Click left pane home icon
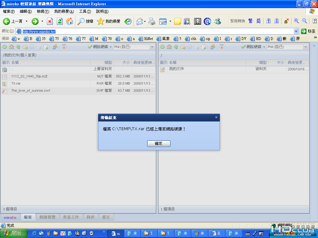 (11, 47)
